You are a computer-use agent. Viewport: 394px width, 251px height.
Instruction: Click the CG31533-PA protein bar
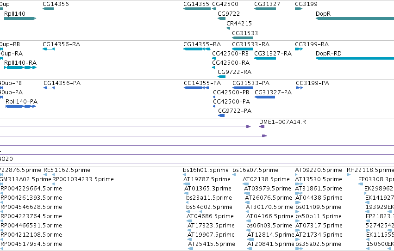[243, 88]
